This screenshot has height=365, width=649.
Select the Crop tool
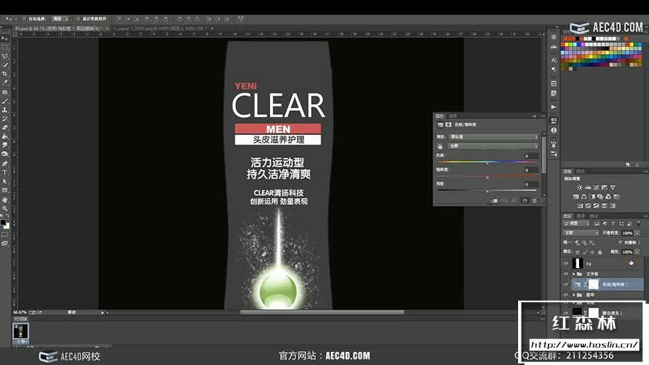click(x=5, y=73)
